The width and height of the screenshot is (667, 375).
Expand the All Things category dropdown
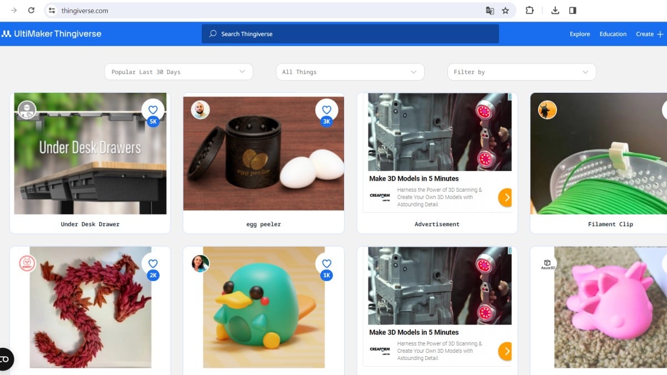pos(350,72)
